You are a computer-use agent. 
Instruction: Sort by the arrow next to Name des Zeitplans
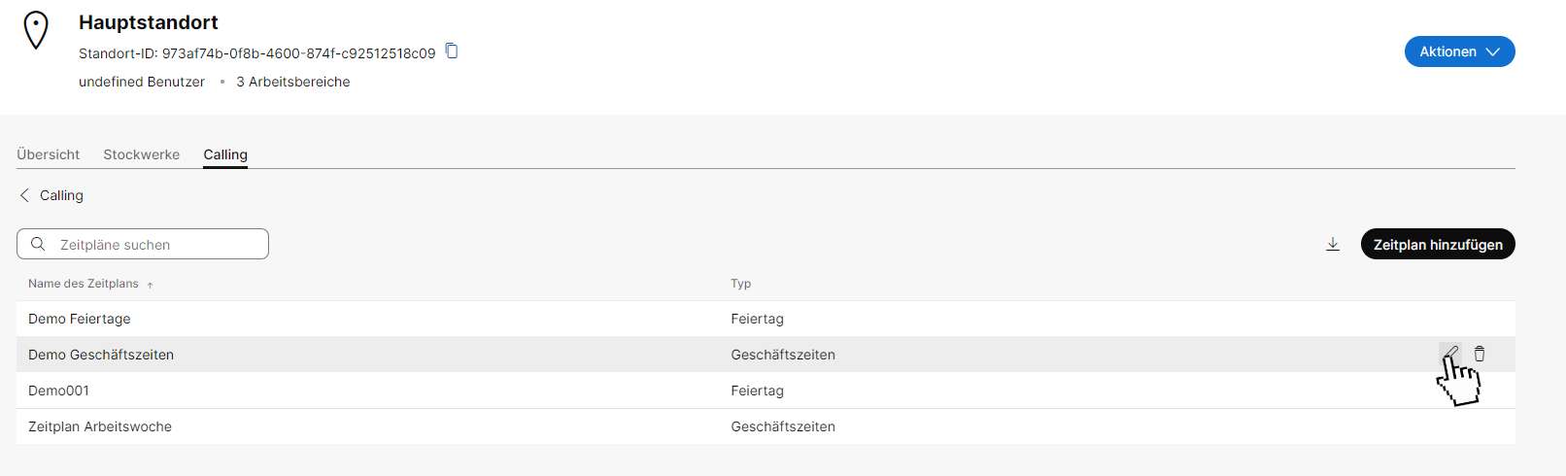tap(151, 285)
